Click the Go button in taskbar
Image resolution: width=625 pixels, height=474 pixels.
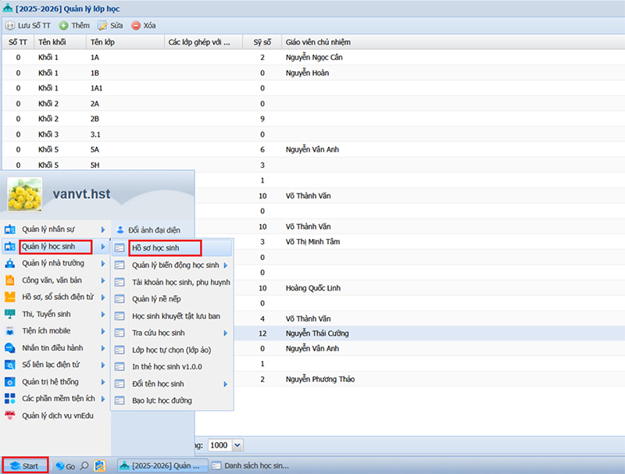tap(66, 466)
